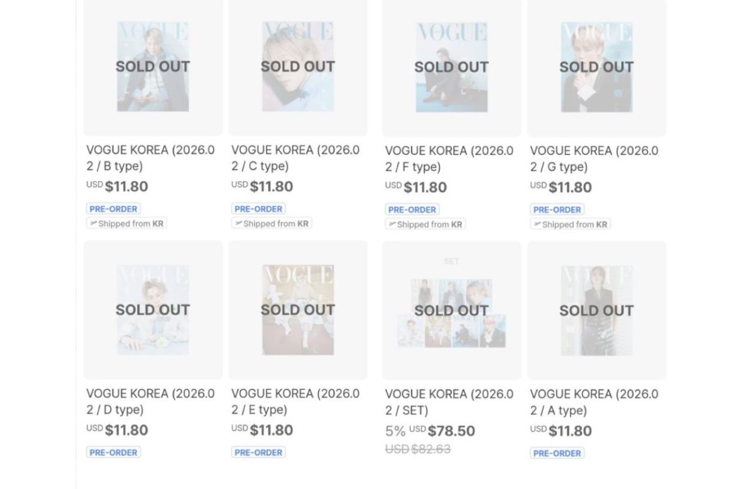Screen dimensions: 733x489
Task: Click the D type magazine cover thumbnail
Action: point(152,310)
